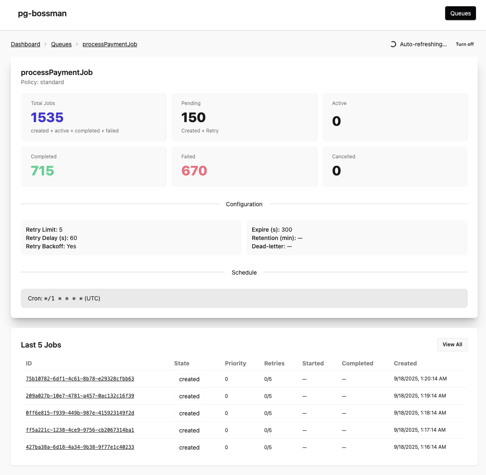
Task: Click the Pending 150 stat card
Action: click(x=244, y=117)
